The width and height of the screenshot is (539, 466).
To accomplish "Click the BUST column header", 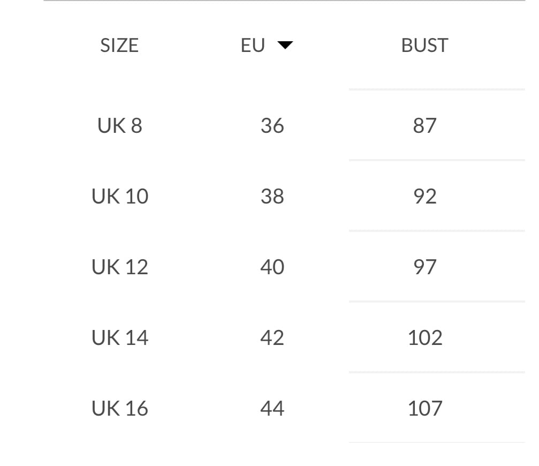I will pos(424,46).
